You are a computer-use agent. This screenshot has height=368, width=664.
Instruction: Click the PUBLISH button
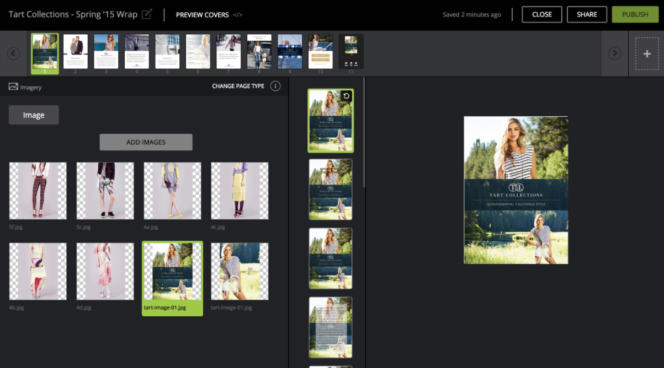click(x=635, y=14)
